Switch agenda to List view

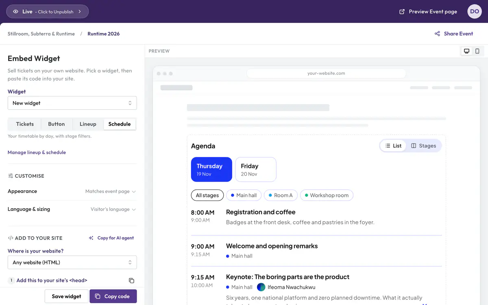click(x=393, y=146)
